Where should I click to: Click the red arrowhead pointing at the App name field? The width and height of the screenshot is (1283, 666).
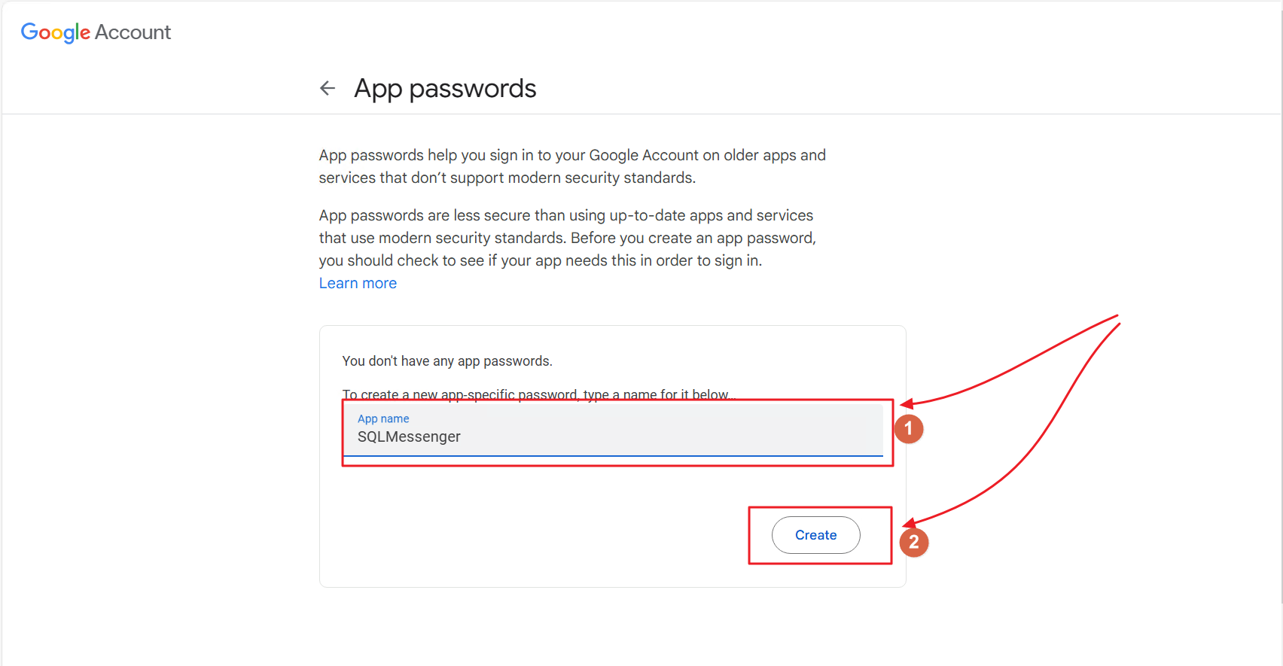907,404
